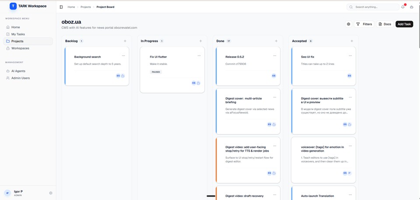Click Home breadcrumb link
This screenshot has height=200, width=420.
coord(71,7)
